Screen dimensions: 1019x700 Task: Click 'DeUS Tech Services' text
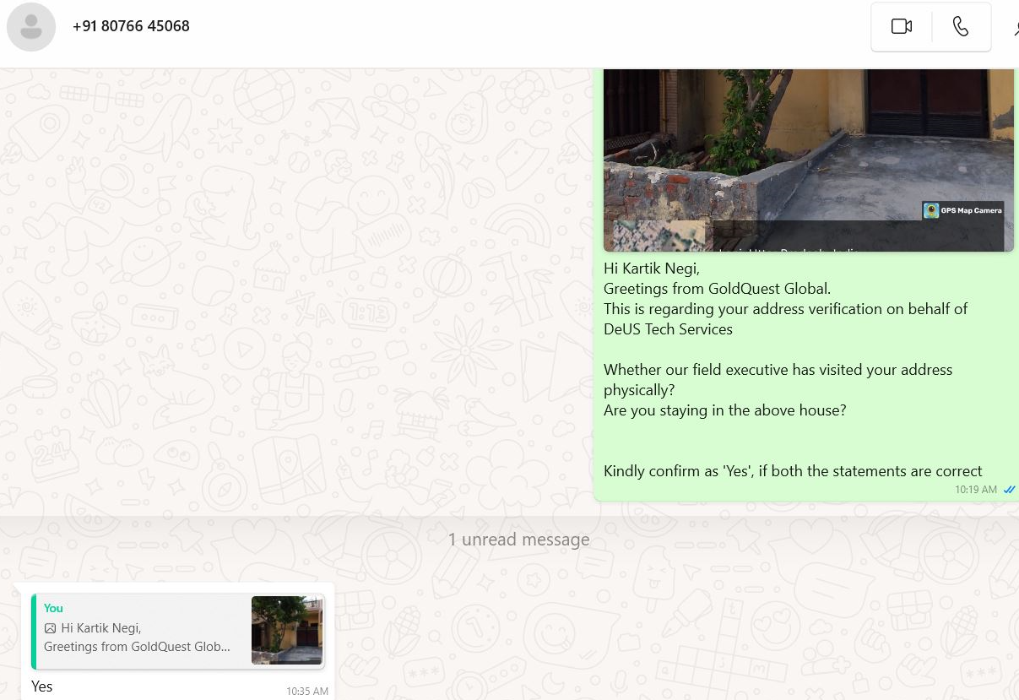pos(668,329)
